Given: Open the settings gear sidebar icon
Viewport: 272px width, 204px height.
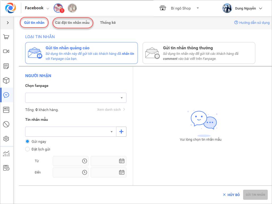Looking at the screenshot, I should [x=6, y=139].
